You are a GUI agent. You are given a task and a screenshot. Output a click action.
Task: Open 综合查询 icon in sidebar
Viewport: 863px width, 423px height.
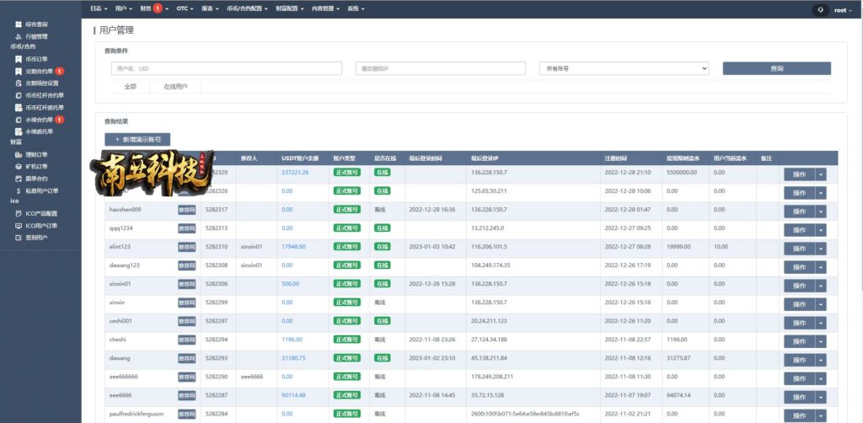19,24
